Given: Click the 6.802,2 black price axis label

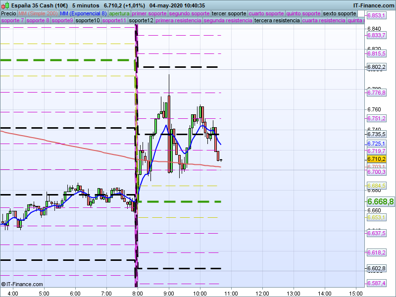Looking at the screenshot, I should click(x=376, y=67).
